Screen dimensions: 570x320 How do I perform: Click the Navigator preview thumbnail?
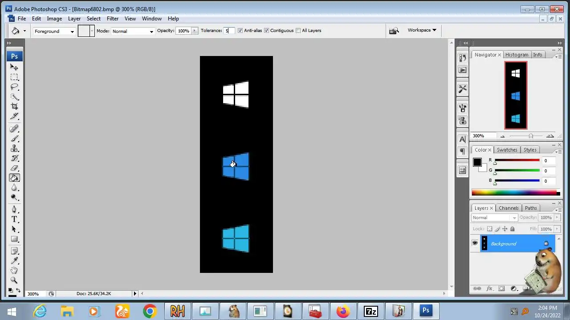tap(516, 96)
